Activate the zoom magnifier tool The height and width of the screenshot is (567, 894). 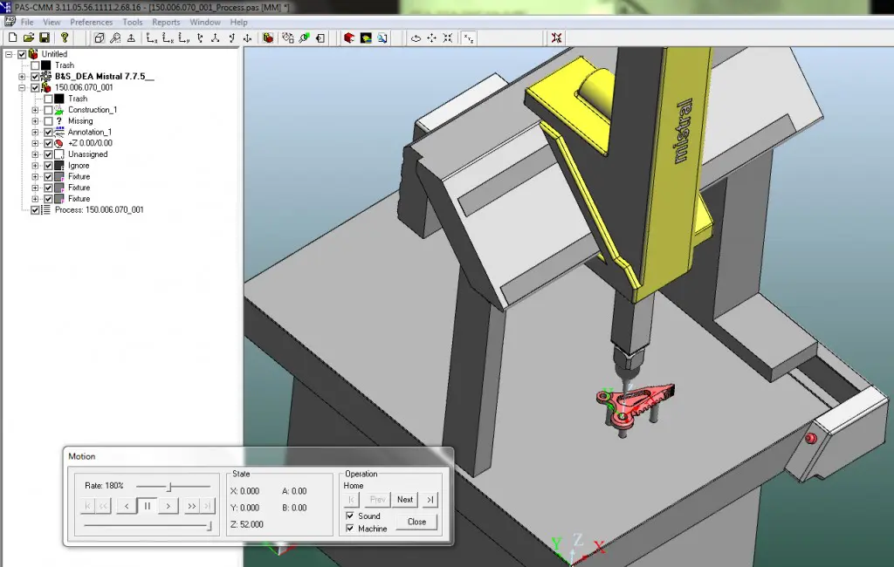point(115,38)
